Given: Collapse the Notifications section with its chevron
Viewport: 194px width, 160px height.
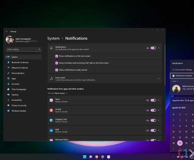Looking at the screenshot, I should pyautogui.click(x=159, y=48).
